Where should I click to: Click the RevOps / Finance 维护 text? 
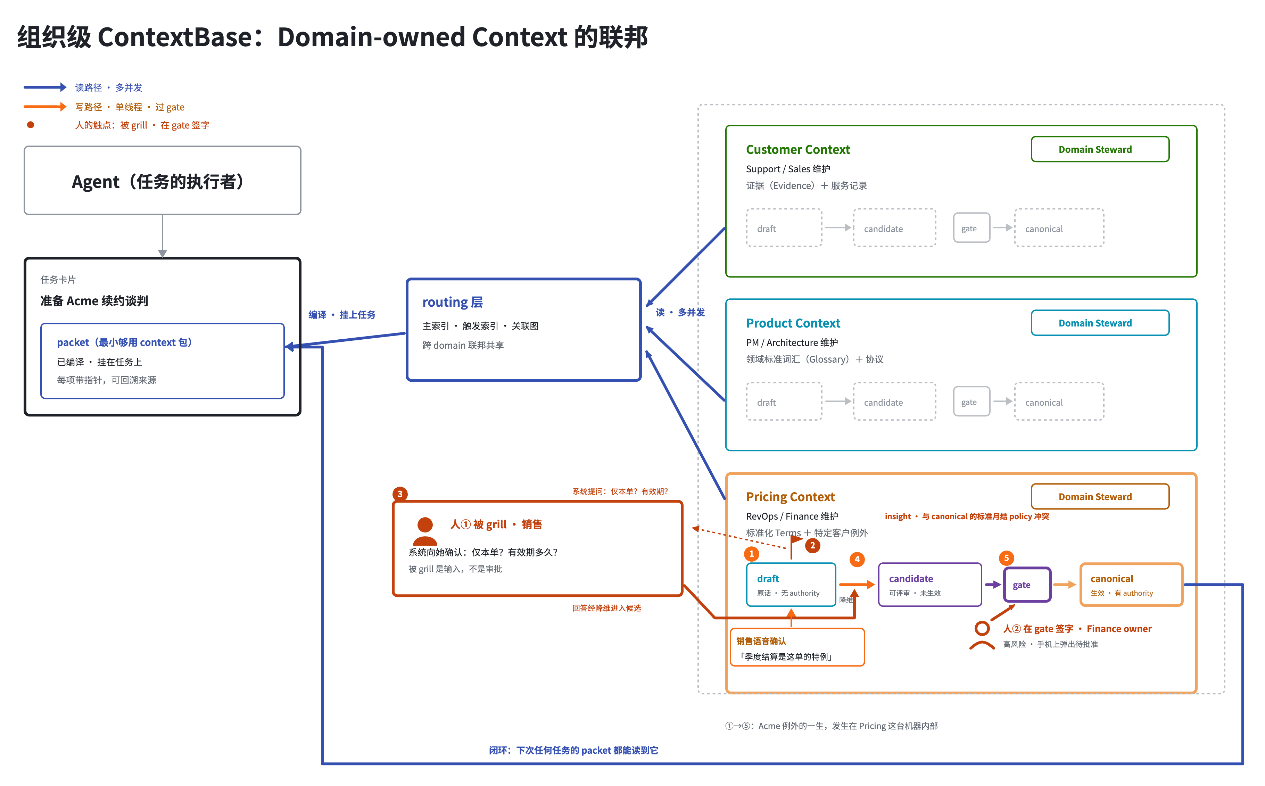[792, 516]
